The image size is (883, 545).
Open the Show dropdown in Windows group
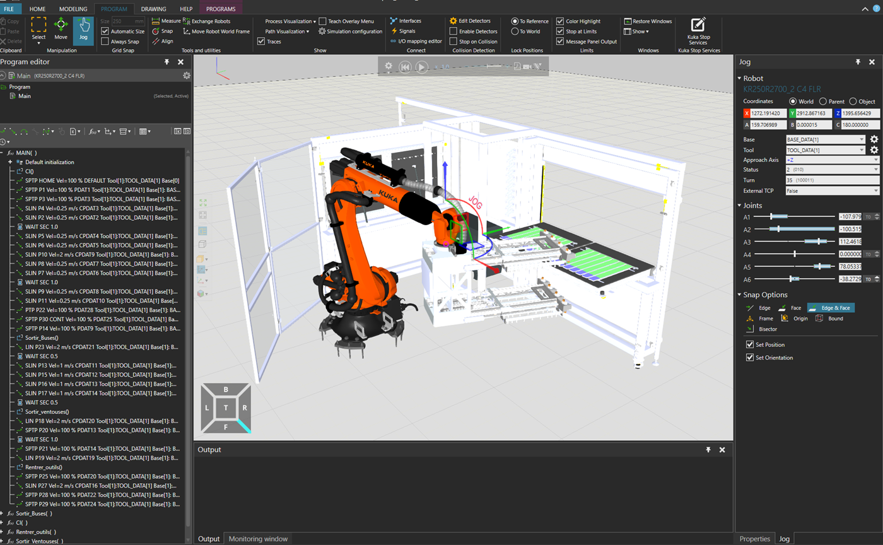click(636, 31)
